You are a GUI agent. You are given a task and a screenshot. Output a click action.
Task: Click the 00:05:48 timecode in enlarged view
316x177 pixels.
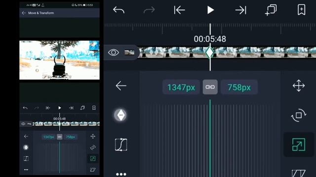click(210, 39)
